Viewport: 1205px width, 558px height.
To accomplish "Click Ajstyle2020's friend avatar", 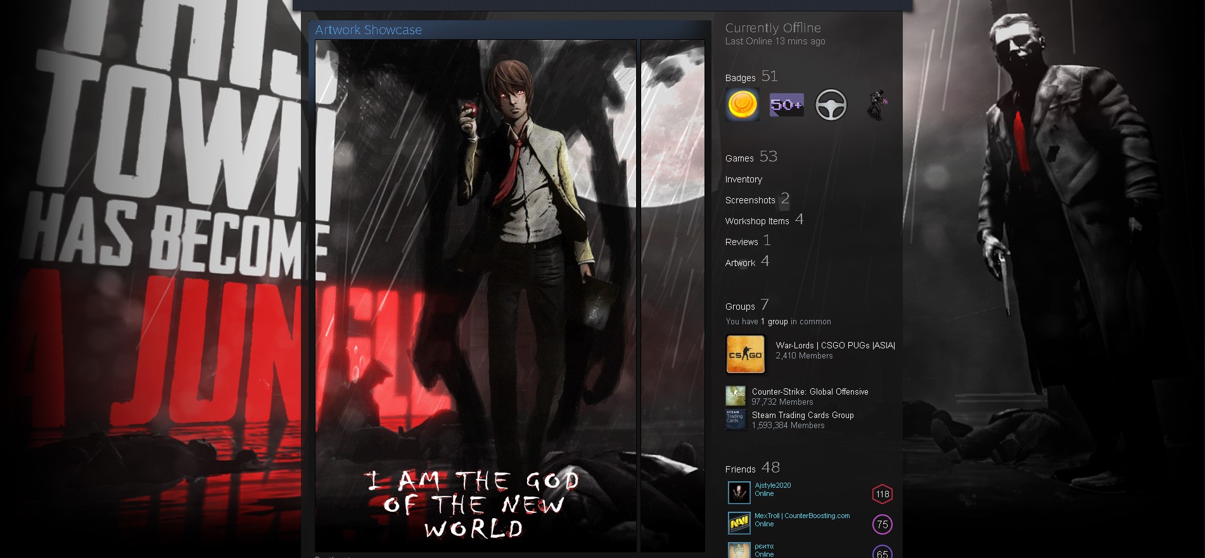I will click(739, 493).
